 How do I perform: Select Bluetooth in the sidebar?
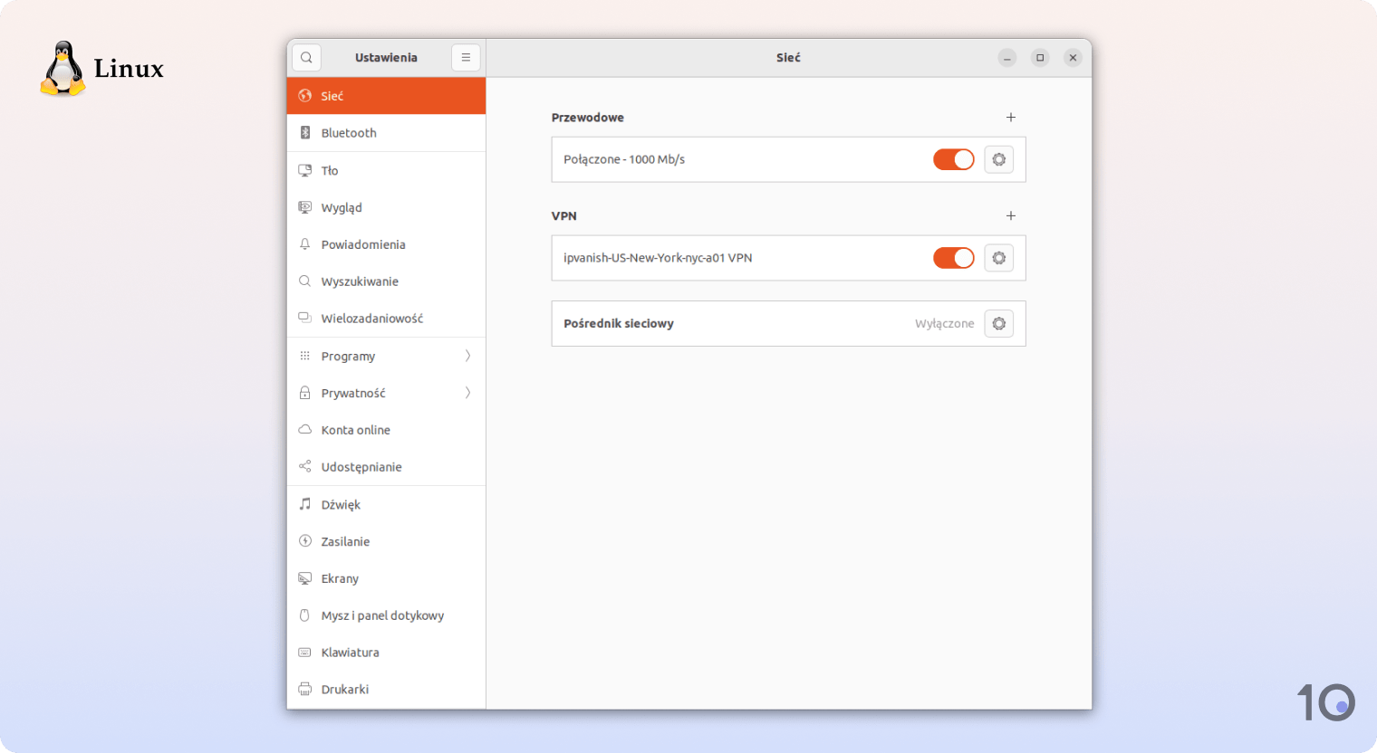tap(386, 133)
